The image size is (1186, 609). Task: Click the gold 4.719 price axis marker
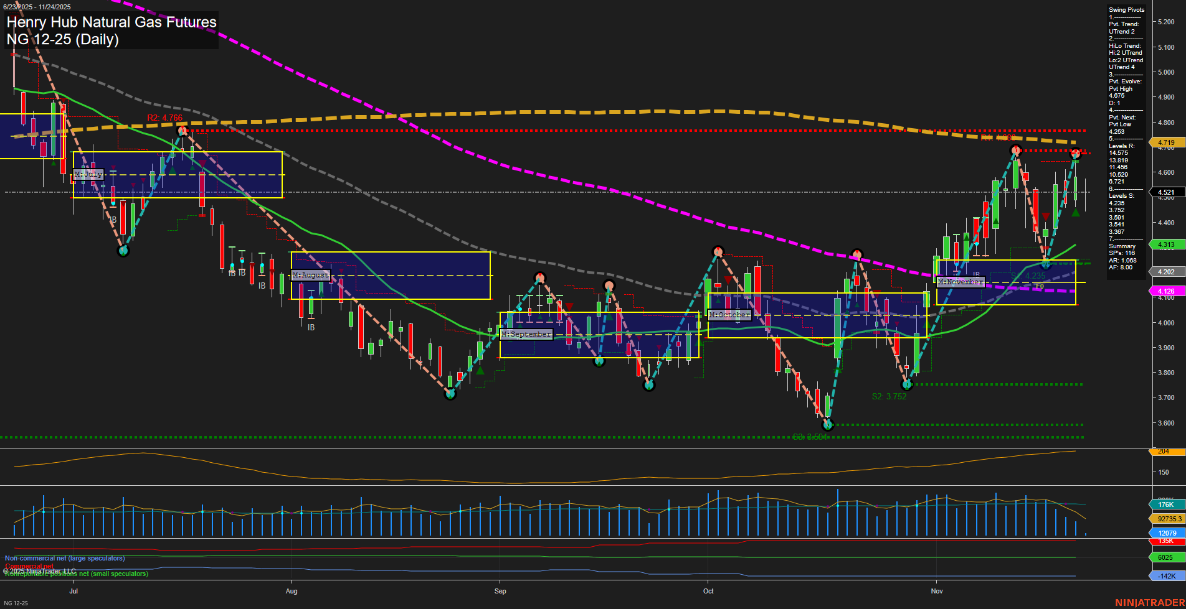[x=1165, y=142]
